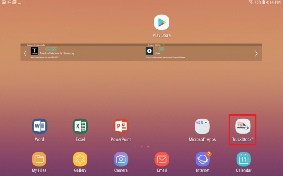Open the Excel app

[x=80, y=126]
